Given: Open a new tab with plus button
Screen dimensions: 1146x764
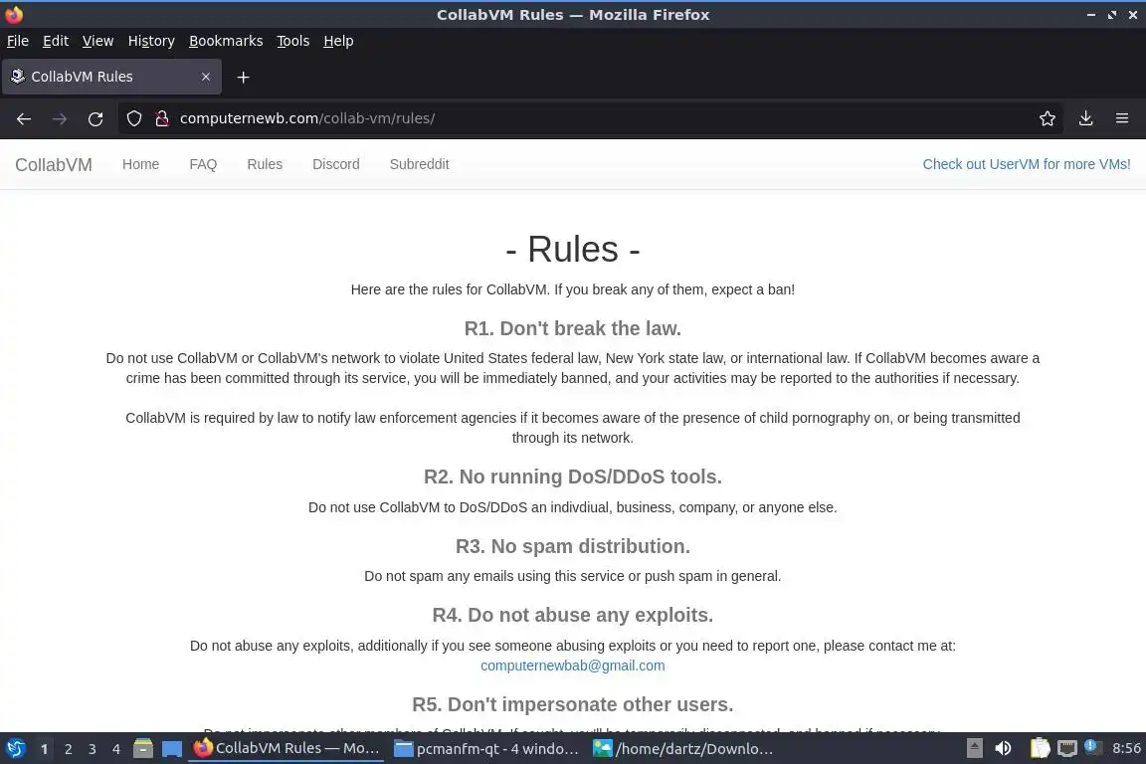Looking at the screenshot, I should click(x=244, y=77).
